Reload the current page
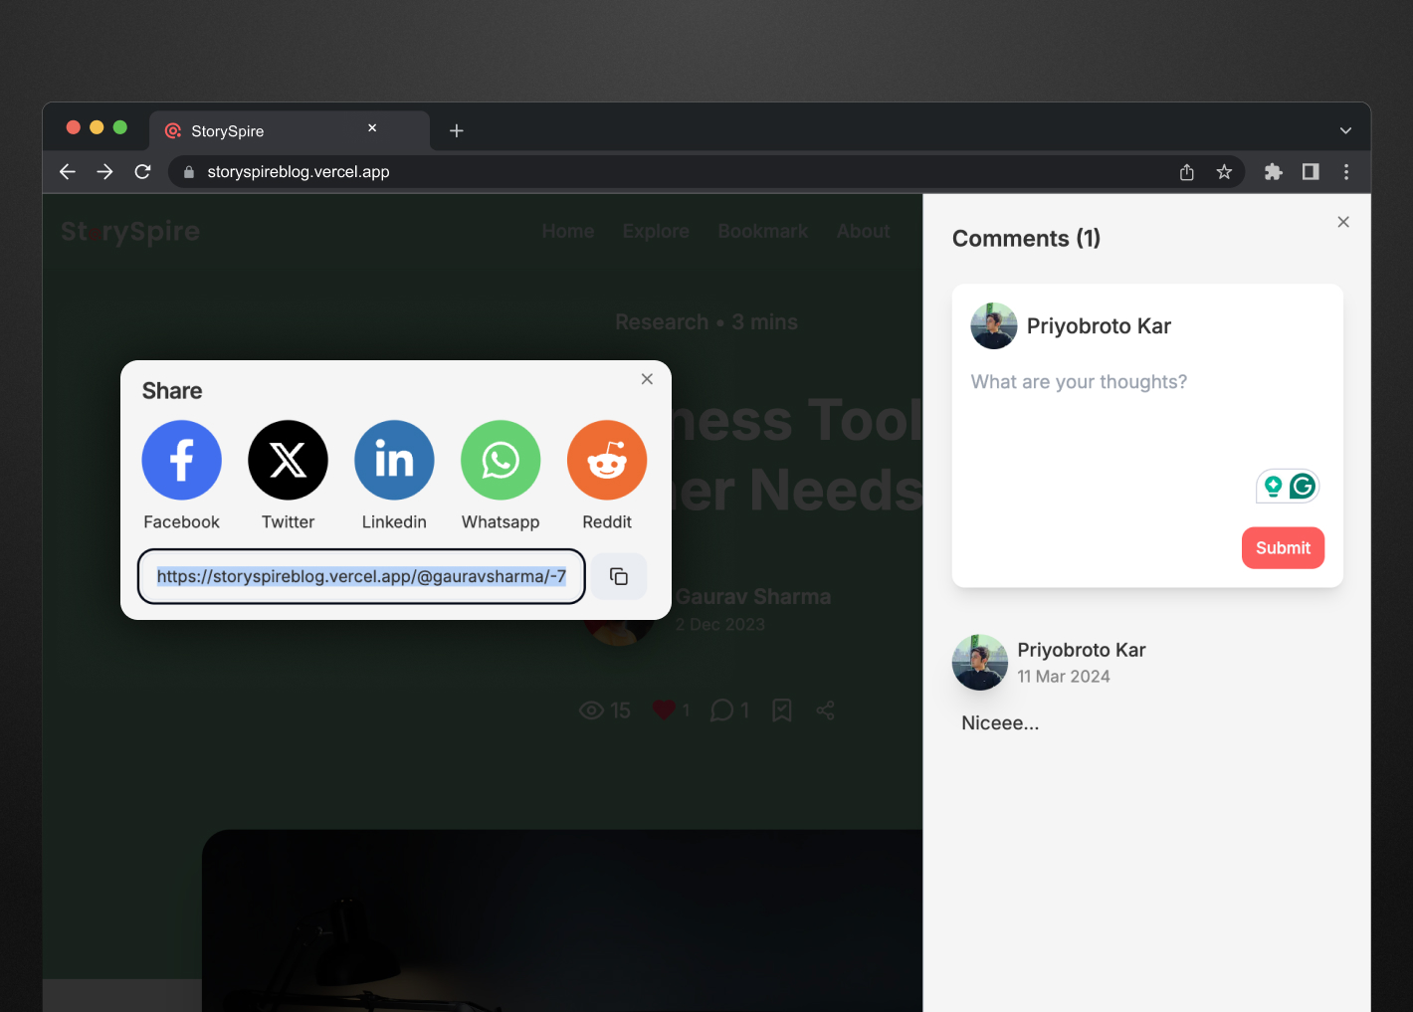Screen dimensions: 1413x1012 [x=142, y=171]
